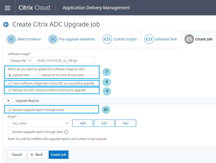This screenshot has width=216, height=163.
Task: Click the blue Create Job button
Action: (x=58, y=155)
